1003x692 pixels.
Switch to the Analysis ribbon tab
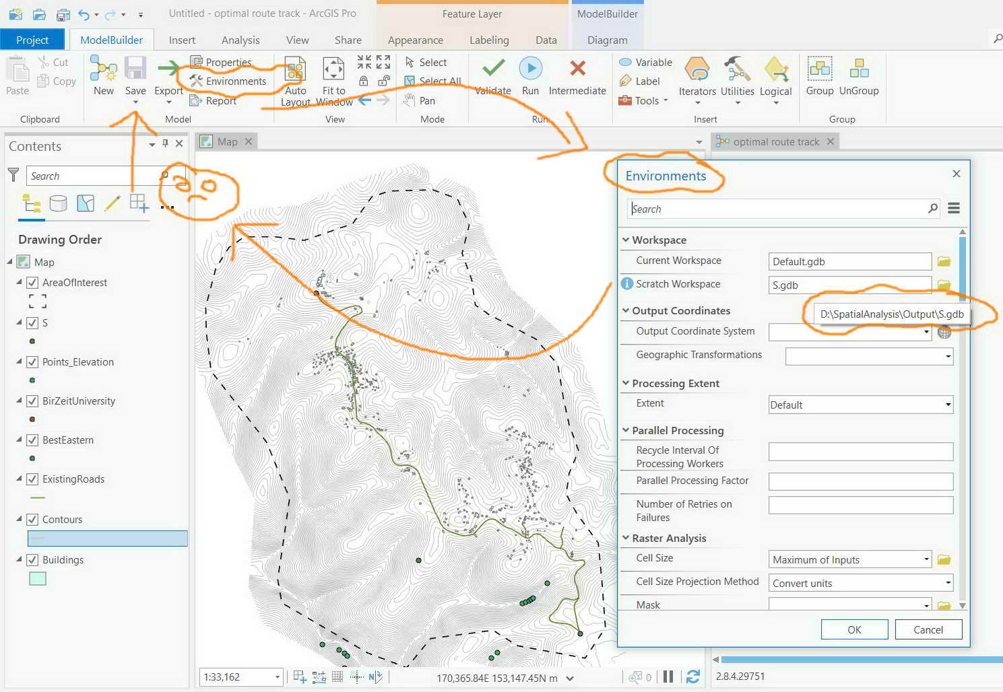[240, 40]
